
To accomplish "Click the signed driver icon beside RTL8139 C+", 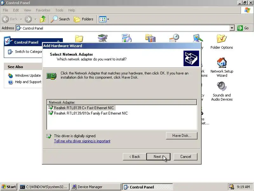I will pos(51,108).
